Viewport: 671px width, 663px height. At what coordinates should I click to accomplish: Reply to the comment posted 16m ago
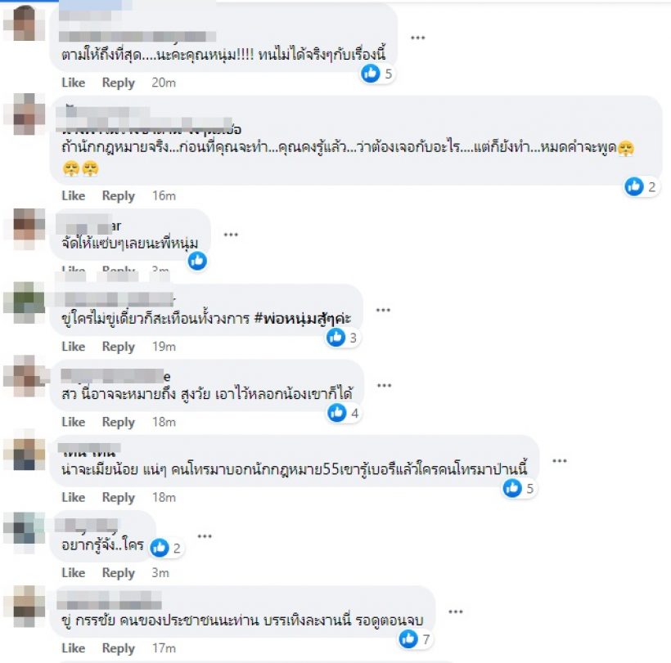click(x=118, y=195)
